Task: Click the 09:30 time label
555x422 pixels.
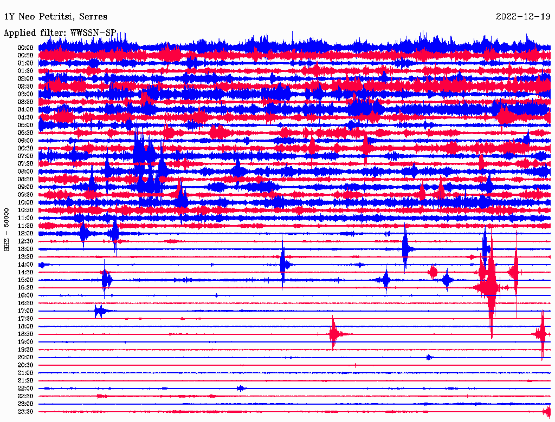Action: [x=25, y=195]
